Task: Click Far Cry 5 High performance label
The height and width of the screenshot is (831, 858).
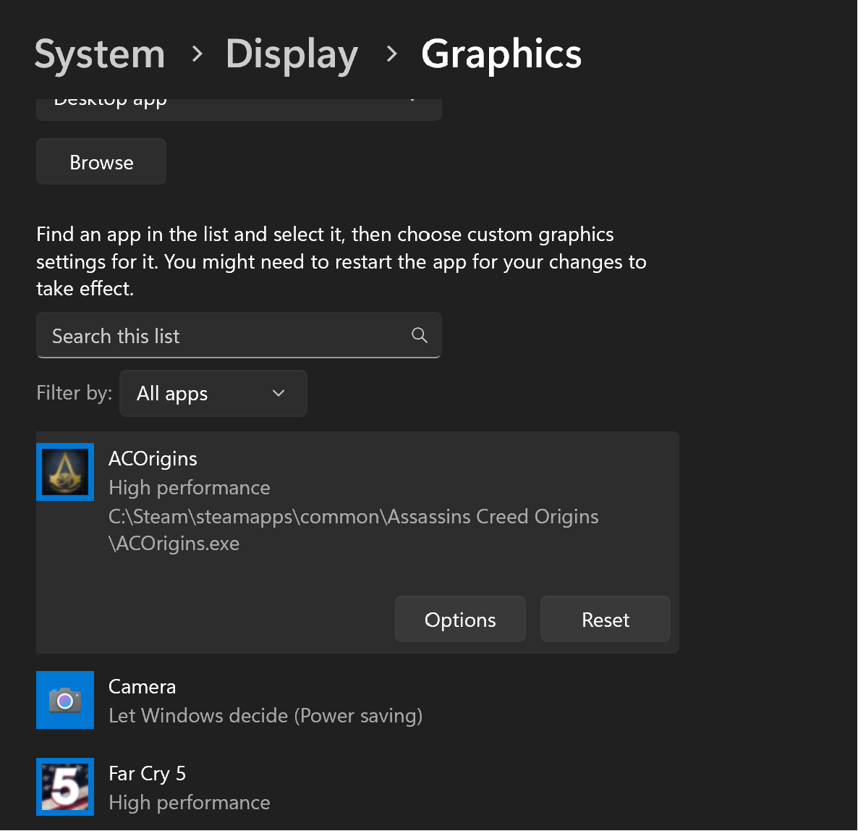Action: click(x=190, y=803)
